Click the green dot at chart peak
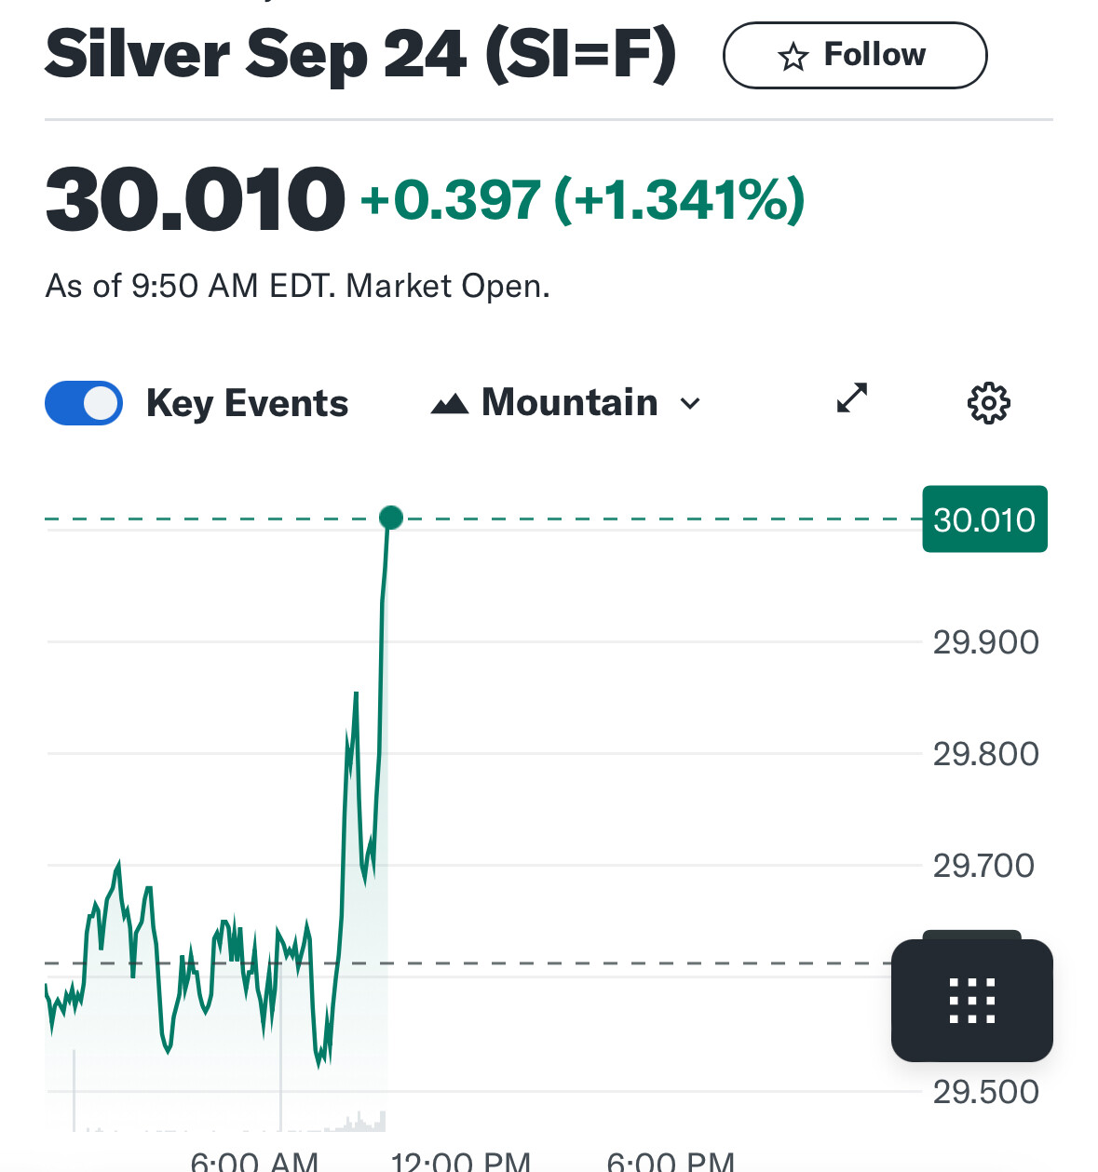 (391, 518)
